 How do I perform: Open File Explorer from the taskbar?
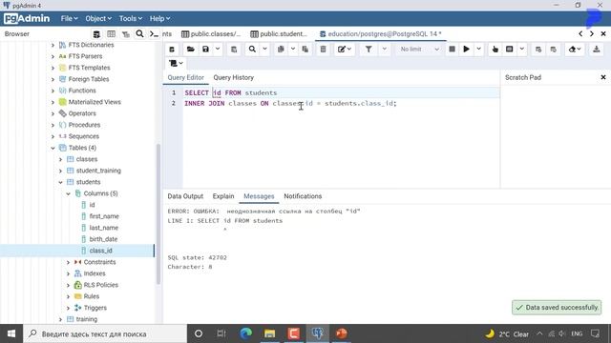coord(269,333)
